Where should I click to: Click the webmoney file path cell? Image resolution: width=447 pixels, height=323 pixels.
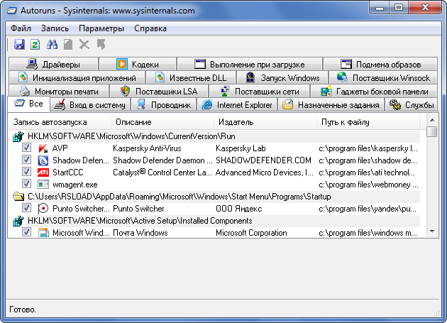pos(369,185)
